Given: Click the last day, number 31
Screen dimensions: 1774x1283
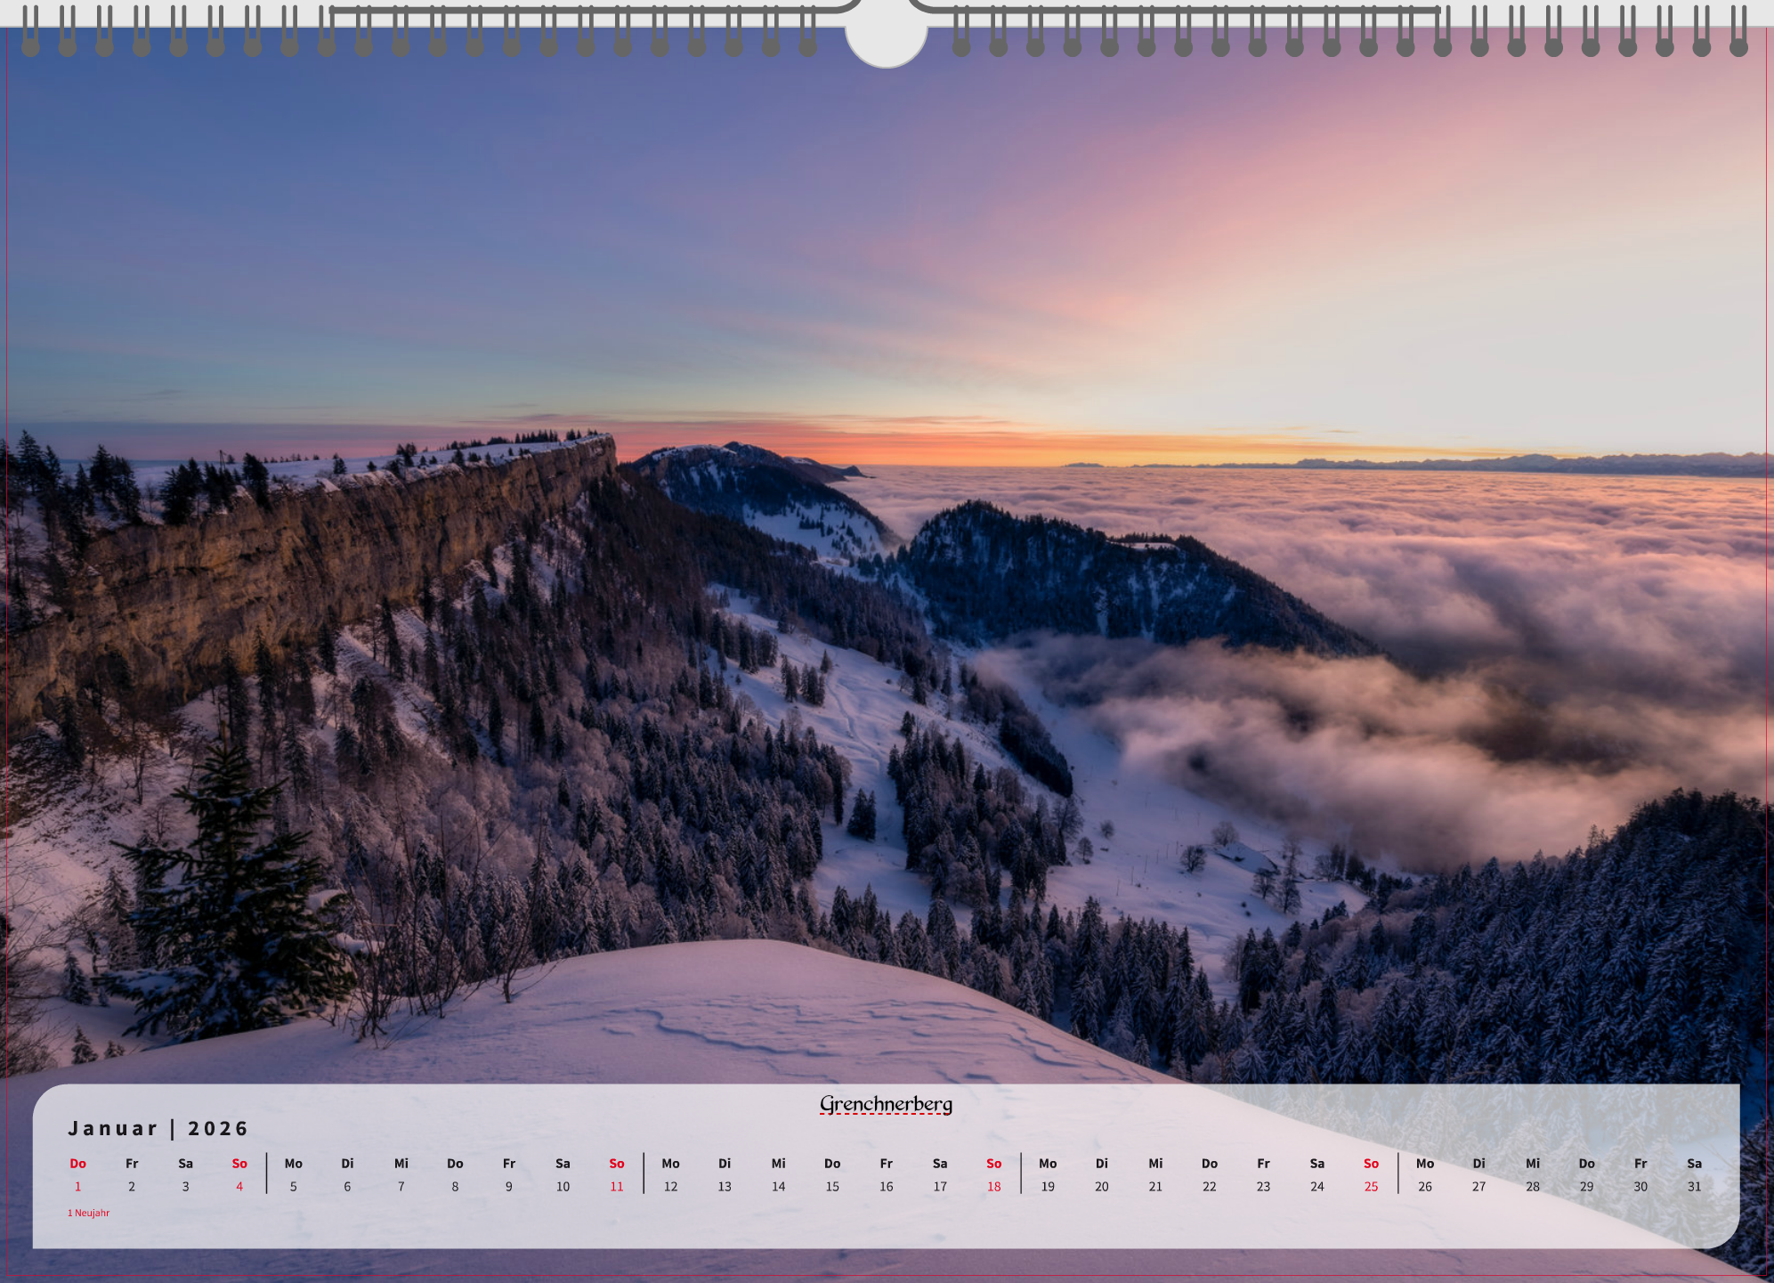Looking at the screenshot, I should pyautogui.click(x=1694, y=1187).
